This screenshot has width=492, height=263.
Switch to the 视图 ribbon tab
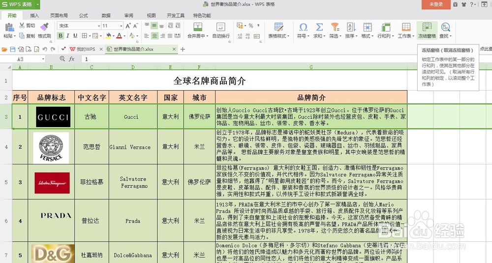pyautogui.click(x=151, y=15)
